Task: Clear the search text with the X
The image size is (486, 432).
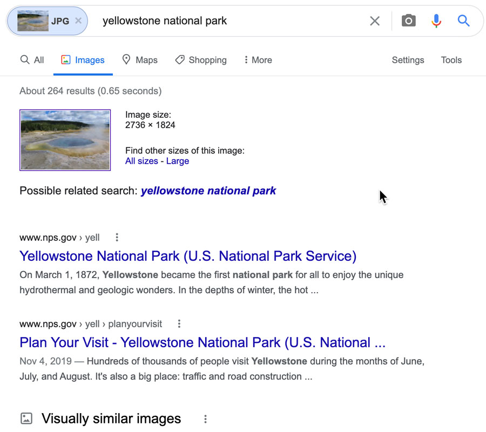Action: click(375, 21)
